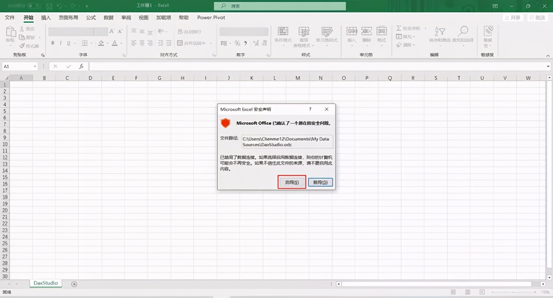Click the Increase Indent icon
The image size is (553, 298).
[x=169, y=43]
